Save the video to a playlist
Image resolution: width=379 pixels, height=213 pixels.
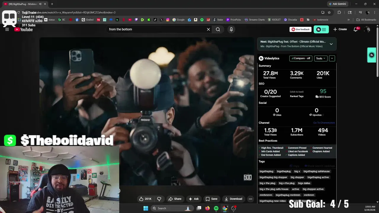[x=211, y=199]
